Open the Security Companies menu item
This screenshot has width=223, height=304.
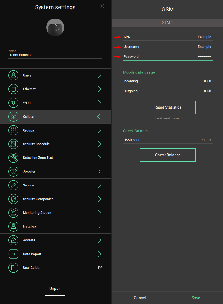click(55, 199)
